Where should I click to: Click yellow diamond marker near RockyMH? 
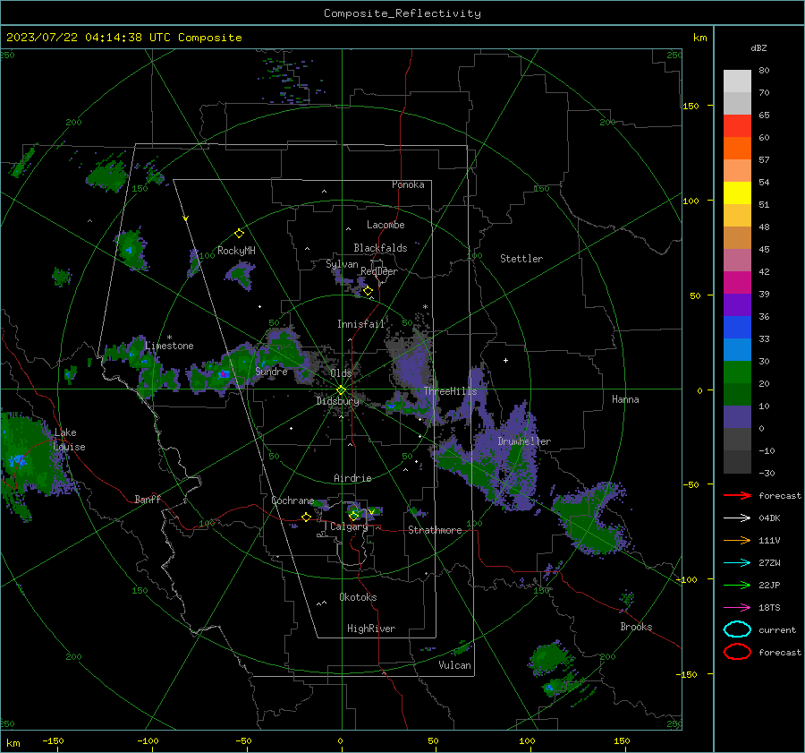point(239,234)
